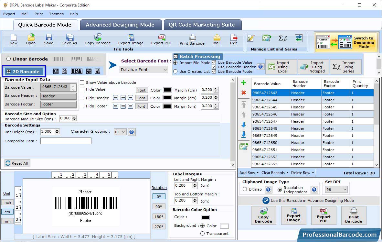The width and height of the screenshot is (382, 242).
Task: Click the red delete row X icon
Action: click(x=243, y=93)
